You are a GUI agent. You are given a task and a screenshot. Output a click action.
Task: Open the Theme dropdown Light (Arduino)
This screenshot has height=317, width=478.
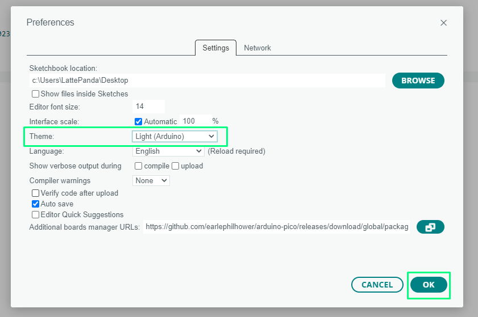click(174, 136)
